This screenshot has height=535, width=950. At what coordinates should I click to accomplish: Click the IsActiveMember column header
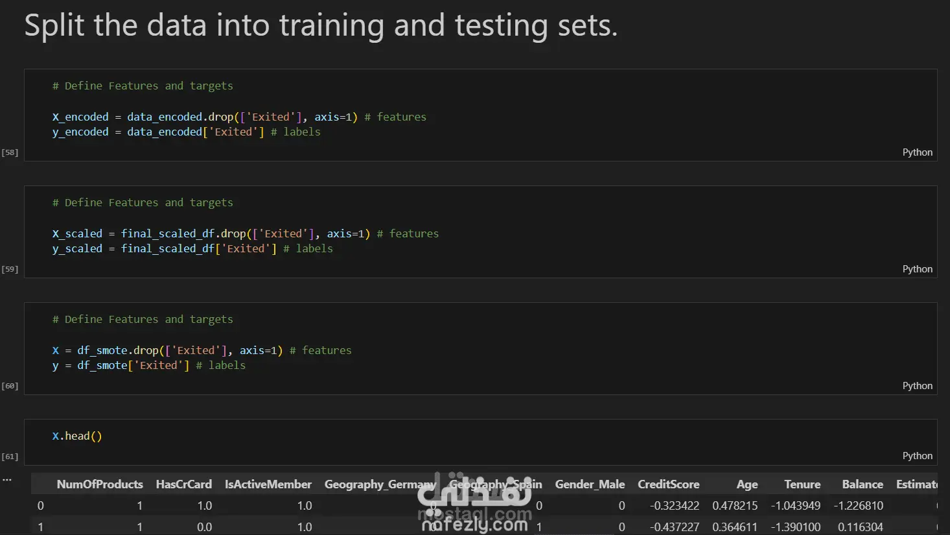point(268,484)
